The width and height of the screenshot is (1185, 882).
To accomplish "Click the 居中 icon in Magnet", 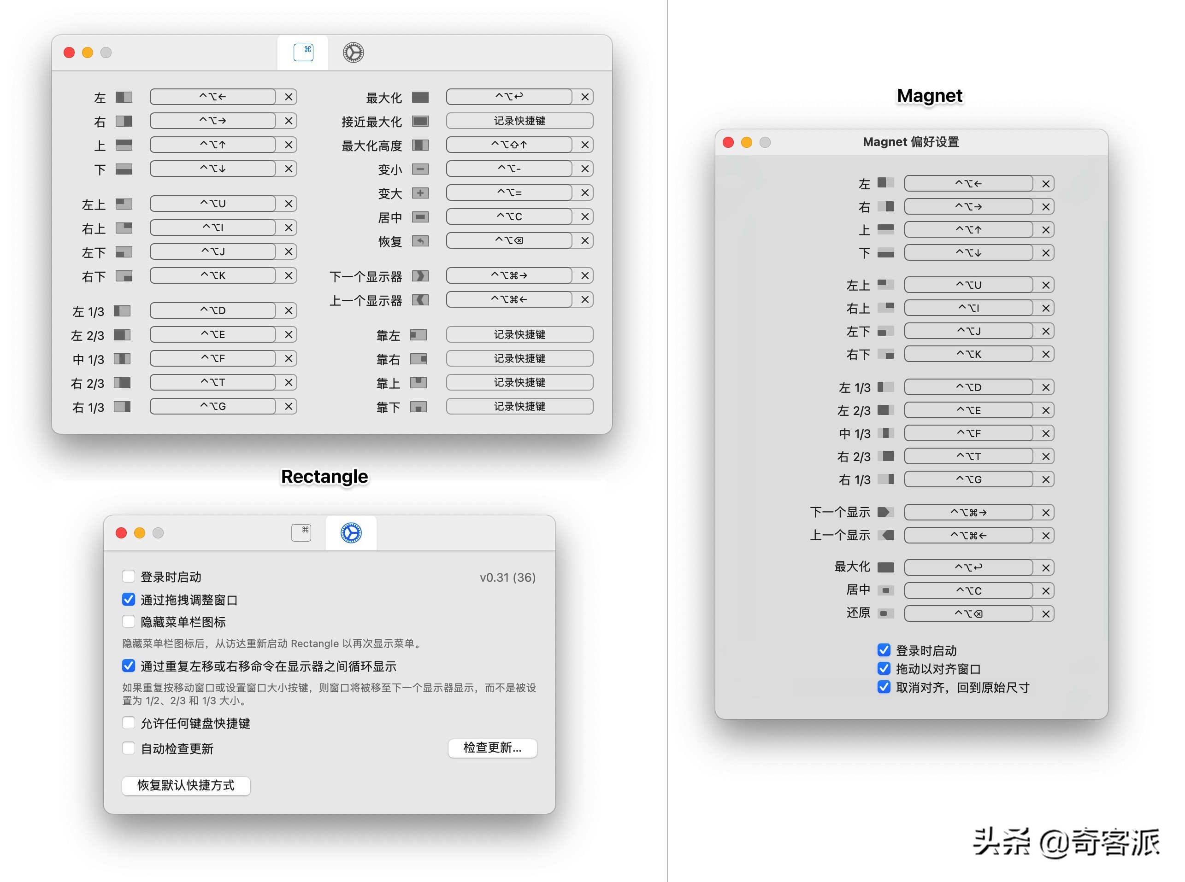I will coord(886,590).
